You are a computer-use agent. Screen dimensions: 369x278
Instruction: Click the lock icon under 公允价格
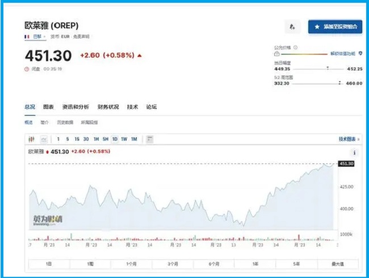277,54
